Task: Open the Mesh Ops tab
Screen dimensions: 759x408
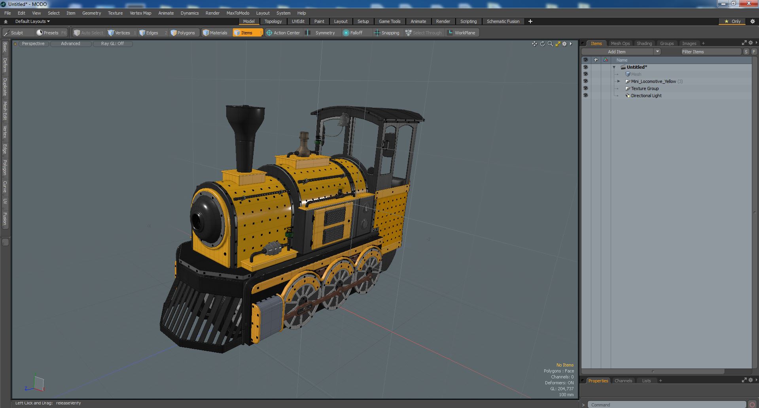Action: pyautogui.click(x=620, y=43)
